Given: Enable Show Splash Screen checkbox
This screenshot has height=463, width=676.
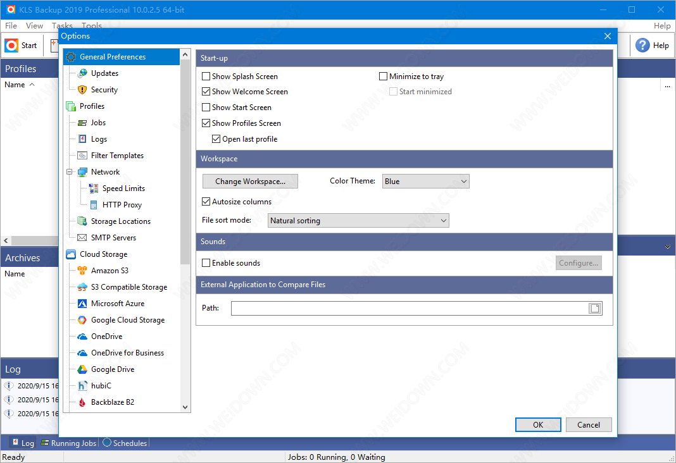Looking at the screenshot, I should pos(206,77).
